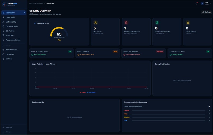The width and height of the screenshot is (213, 135).
Task: Click the IAM Users card icon
Action: (x=95, y=23)
